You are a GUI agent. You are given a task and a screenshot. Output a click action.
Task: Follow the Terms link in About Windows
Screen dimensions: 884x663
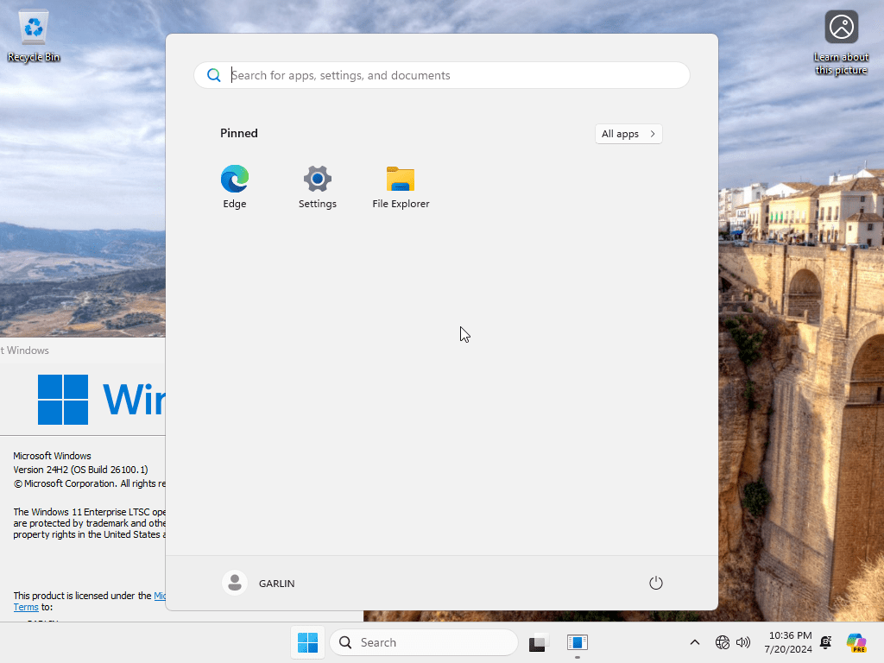(x=26, y=607)
